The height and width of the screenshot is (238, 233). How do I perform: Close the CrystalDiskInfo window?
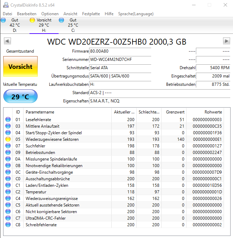[x=225, y=5]
